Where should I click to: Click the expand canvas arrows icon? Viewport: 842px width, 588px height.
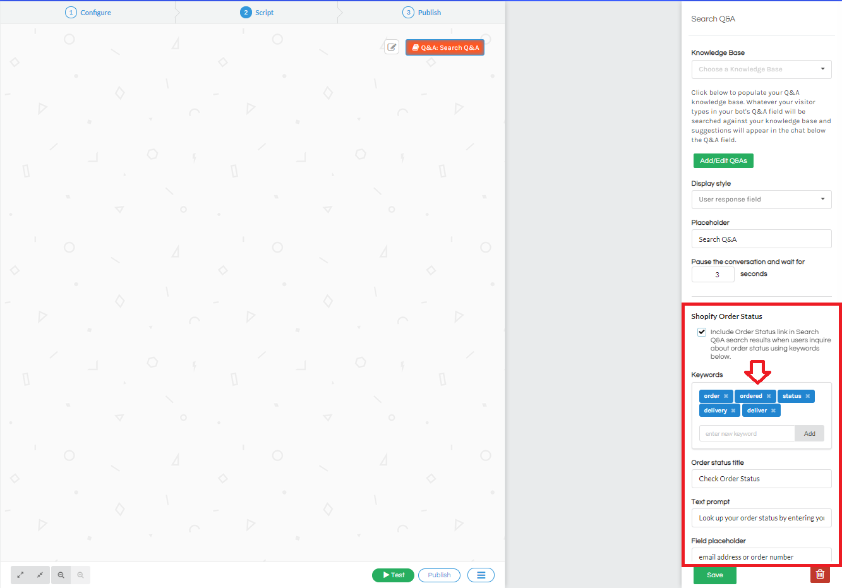pyautogui.click(x=21, y=575)
